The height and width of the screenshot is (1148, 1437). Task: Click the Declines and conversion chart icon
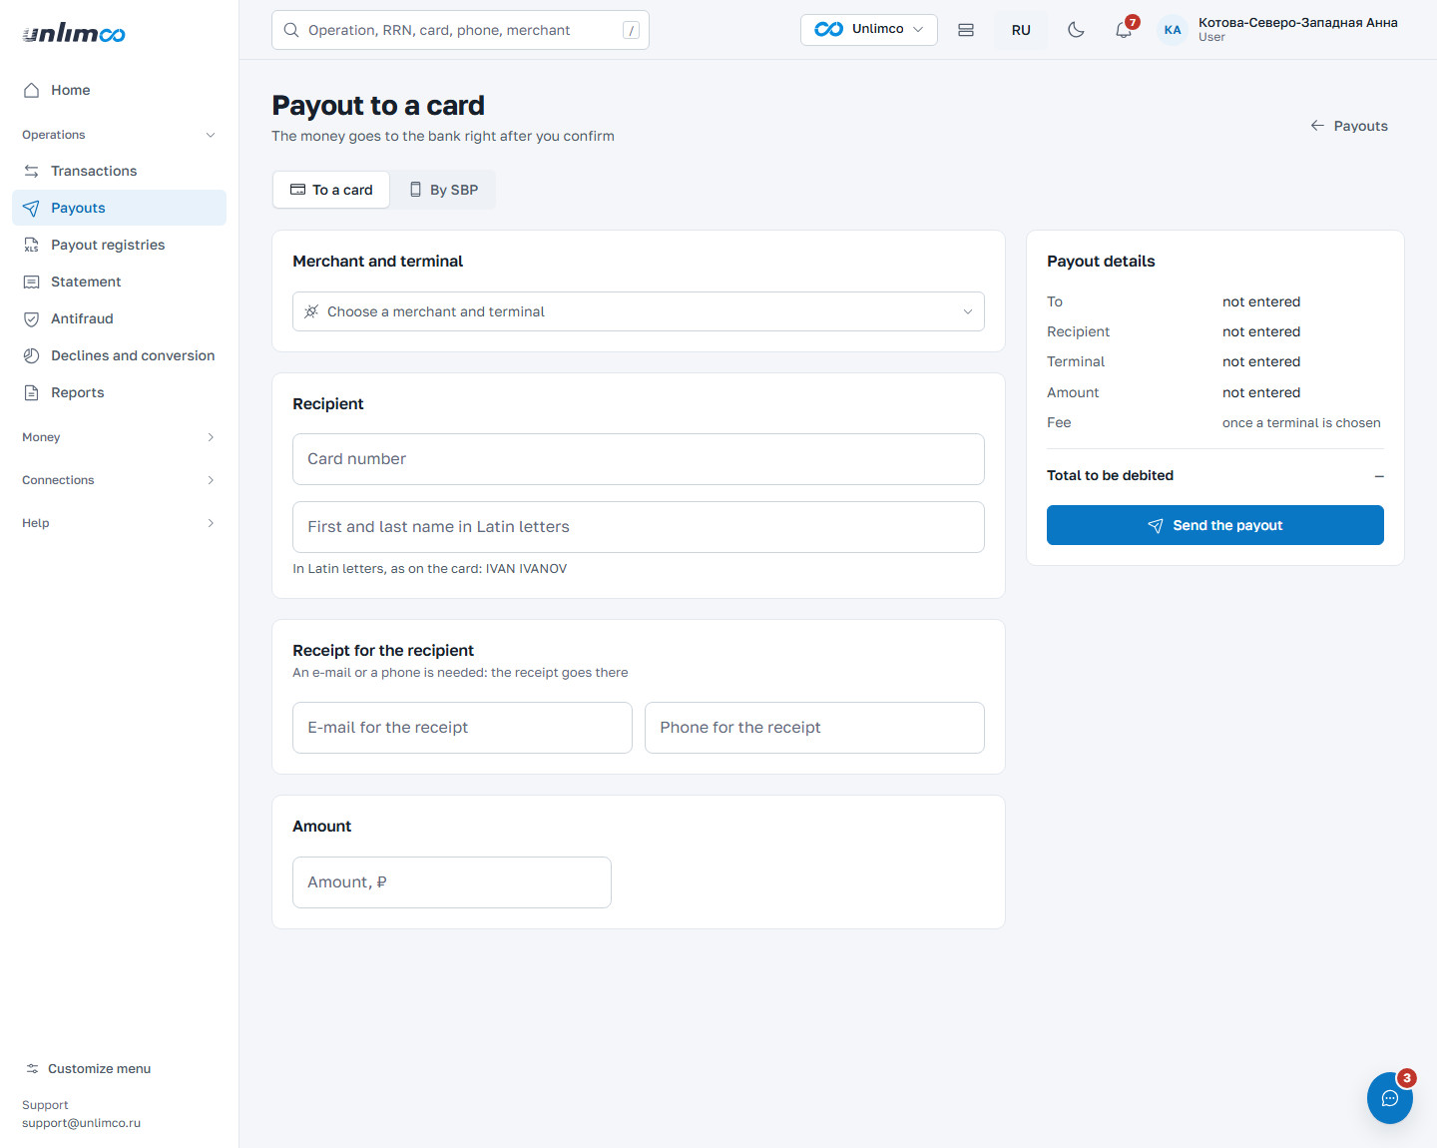[31, 355]
